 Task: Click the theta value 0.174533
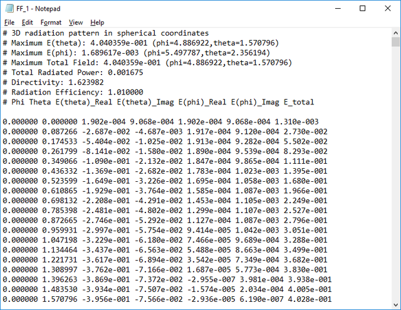pos(60,142)
